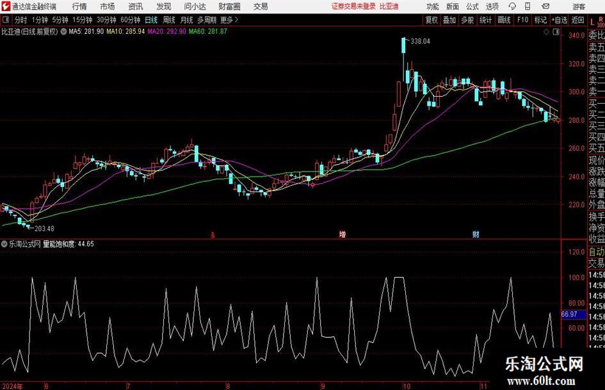Expand the dropdown beside 乐淘公式网 indicator
Image resolution: width=605 pixels, height=390 pixels.
click(4, 244)
